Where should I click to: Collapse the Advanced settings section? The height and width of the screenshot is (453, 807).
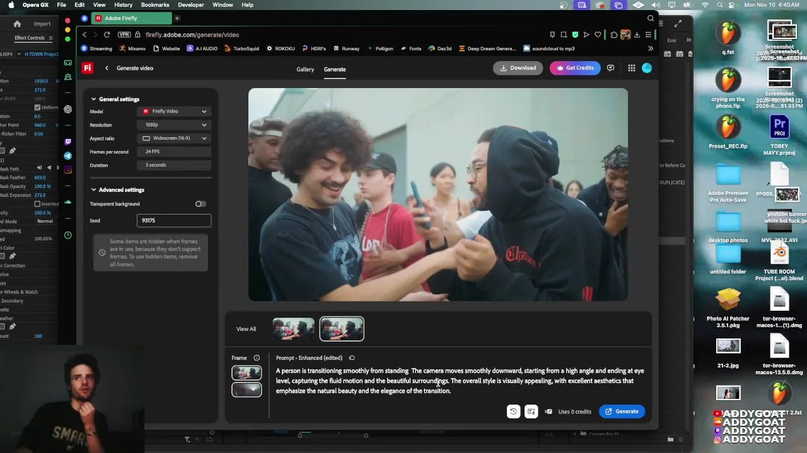(93, 190)
